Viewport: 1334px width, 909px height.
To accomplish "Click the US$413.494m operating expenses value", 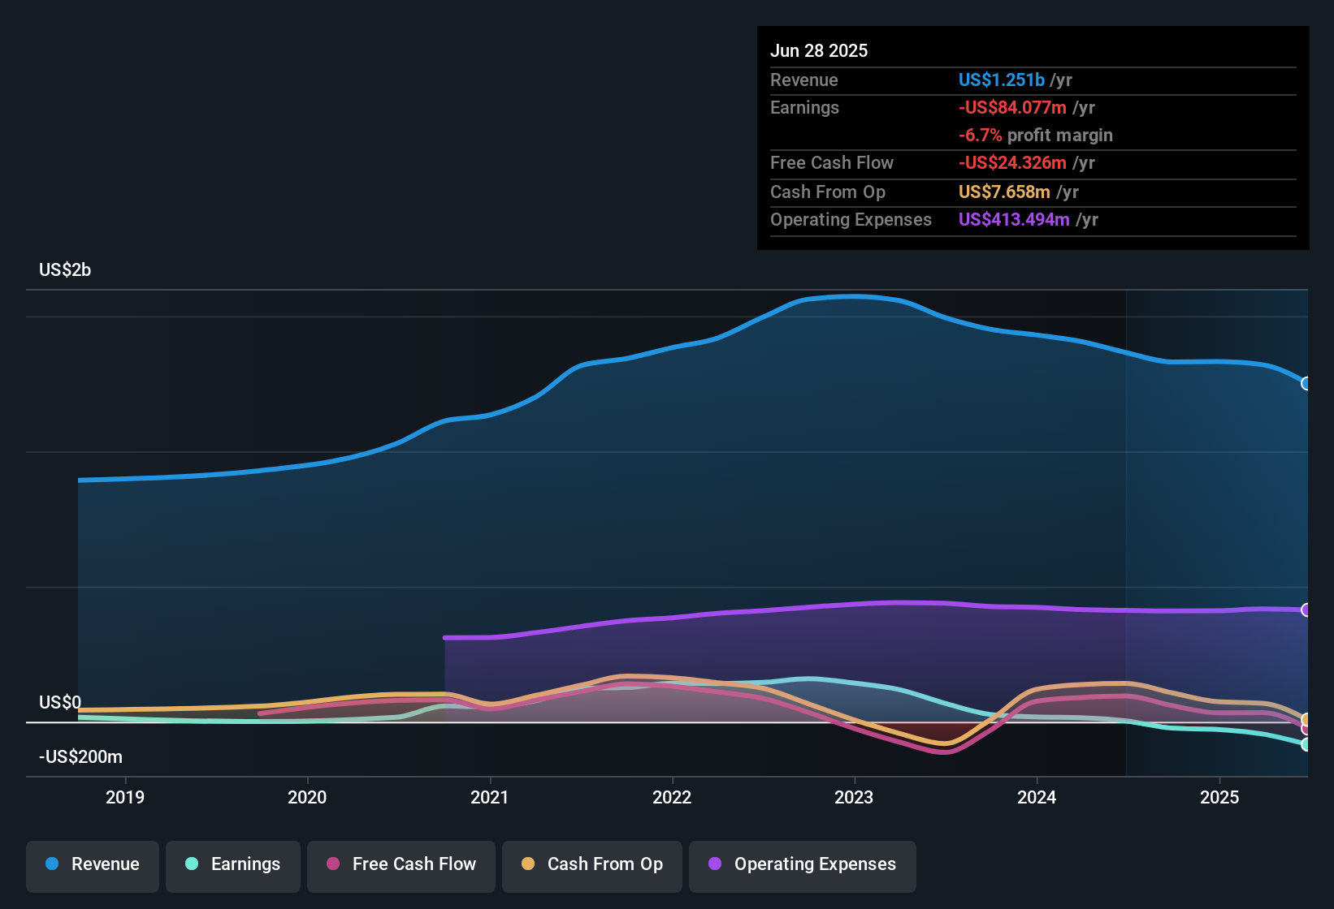I will click(x=1014, y=219).
